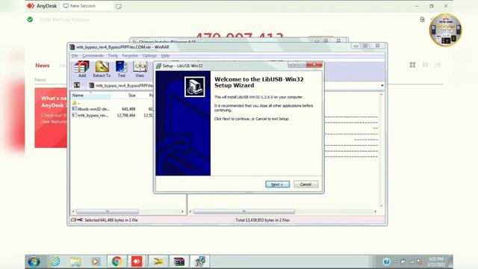Viewport: 478px width, 269px height.
Task: Click the Enter Remote Address field in AnyDesk
Action: 65,20
